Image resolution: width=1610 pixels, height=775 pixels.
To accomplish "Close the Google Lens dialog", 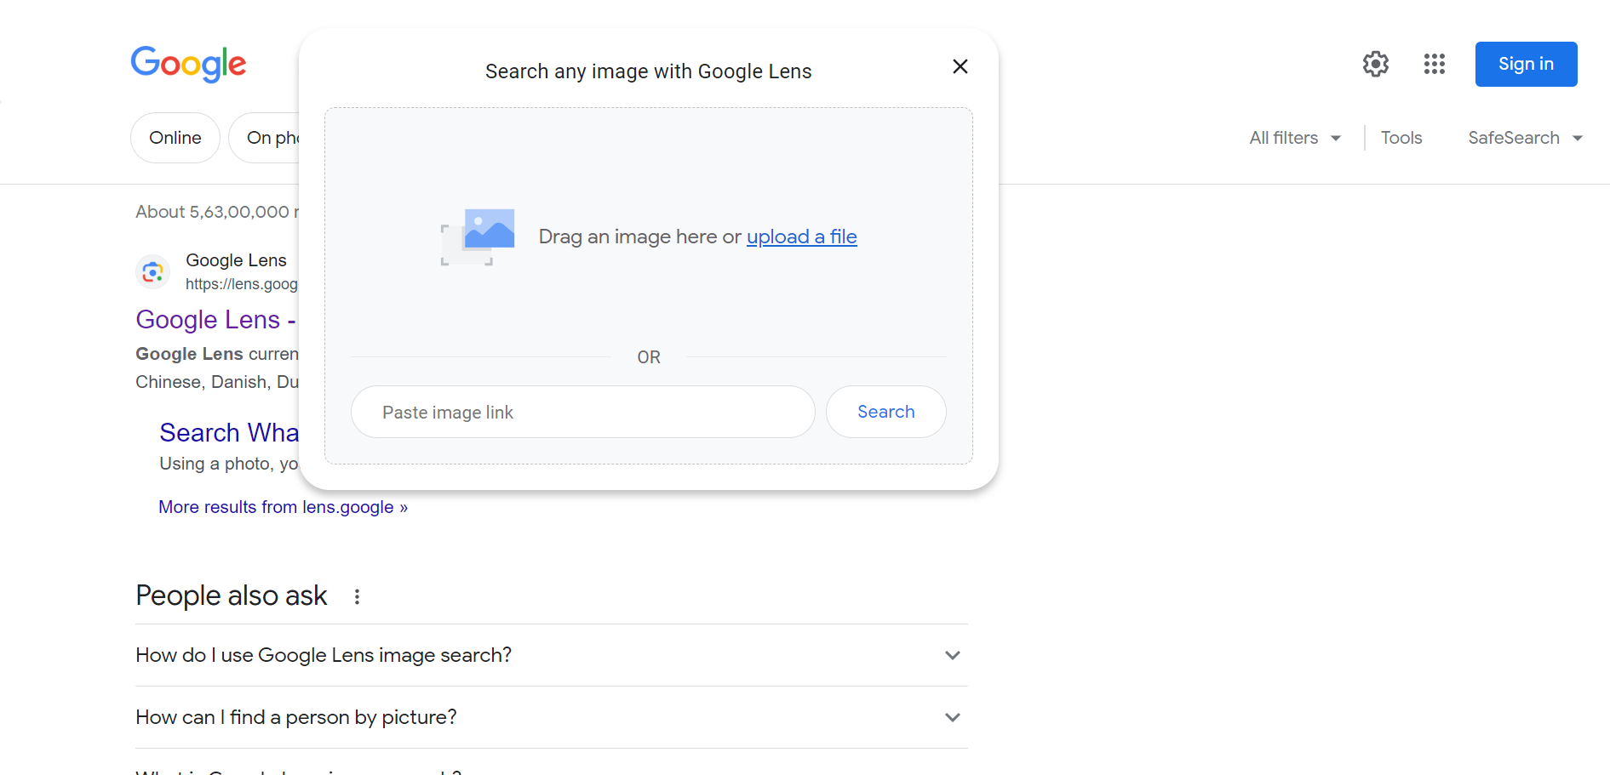I will click(x=960, y=66).
